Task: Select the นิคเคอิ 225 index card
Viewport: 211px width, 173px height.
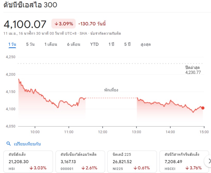Action: (132, 161)
